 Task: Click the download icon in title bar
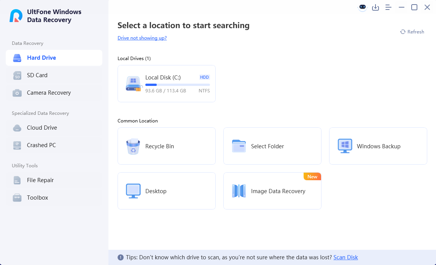(376, 7)
